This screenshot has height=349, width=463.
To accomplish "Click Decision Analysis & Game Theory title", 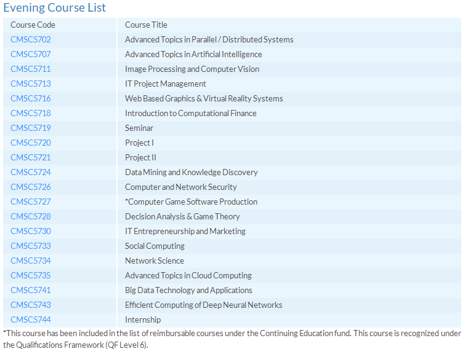I will (182, 216).
